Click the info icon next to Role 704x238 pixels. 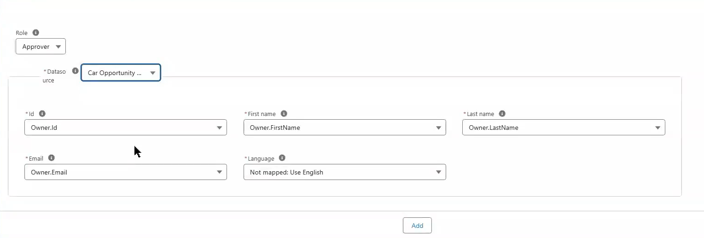[x=36, y=33]
